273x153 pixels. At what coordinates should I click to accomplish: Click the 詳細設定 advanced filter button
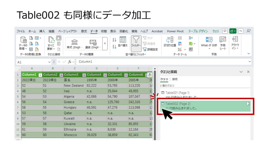(x=151, y=49)
